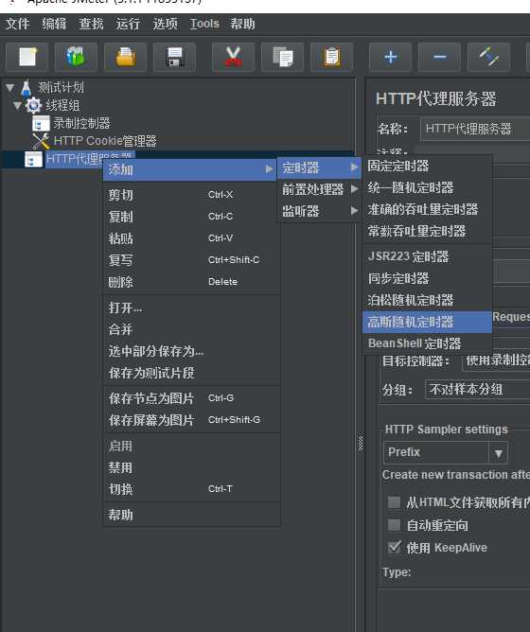Open the 文件 menu
Image resolution: width=530 pixels, height=632 pixels.
click(x=17, y=24)
